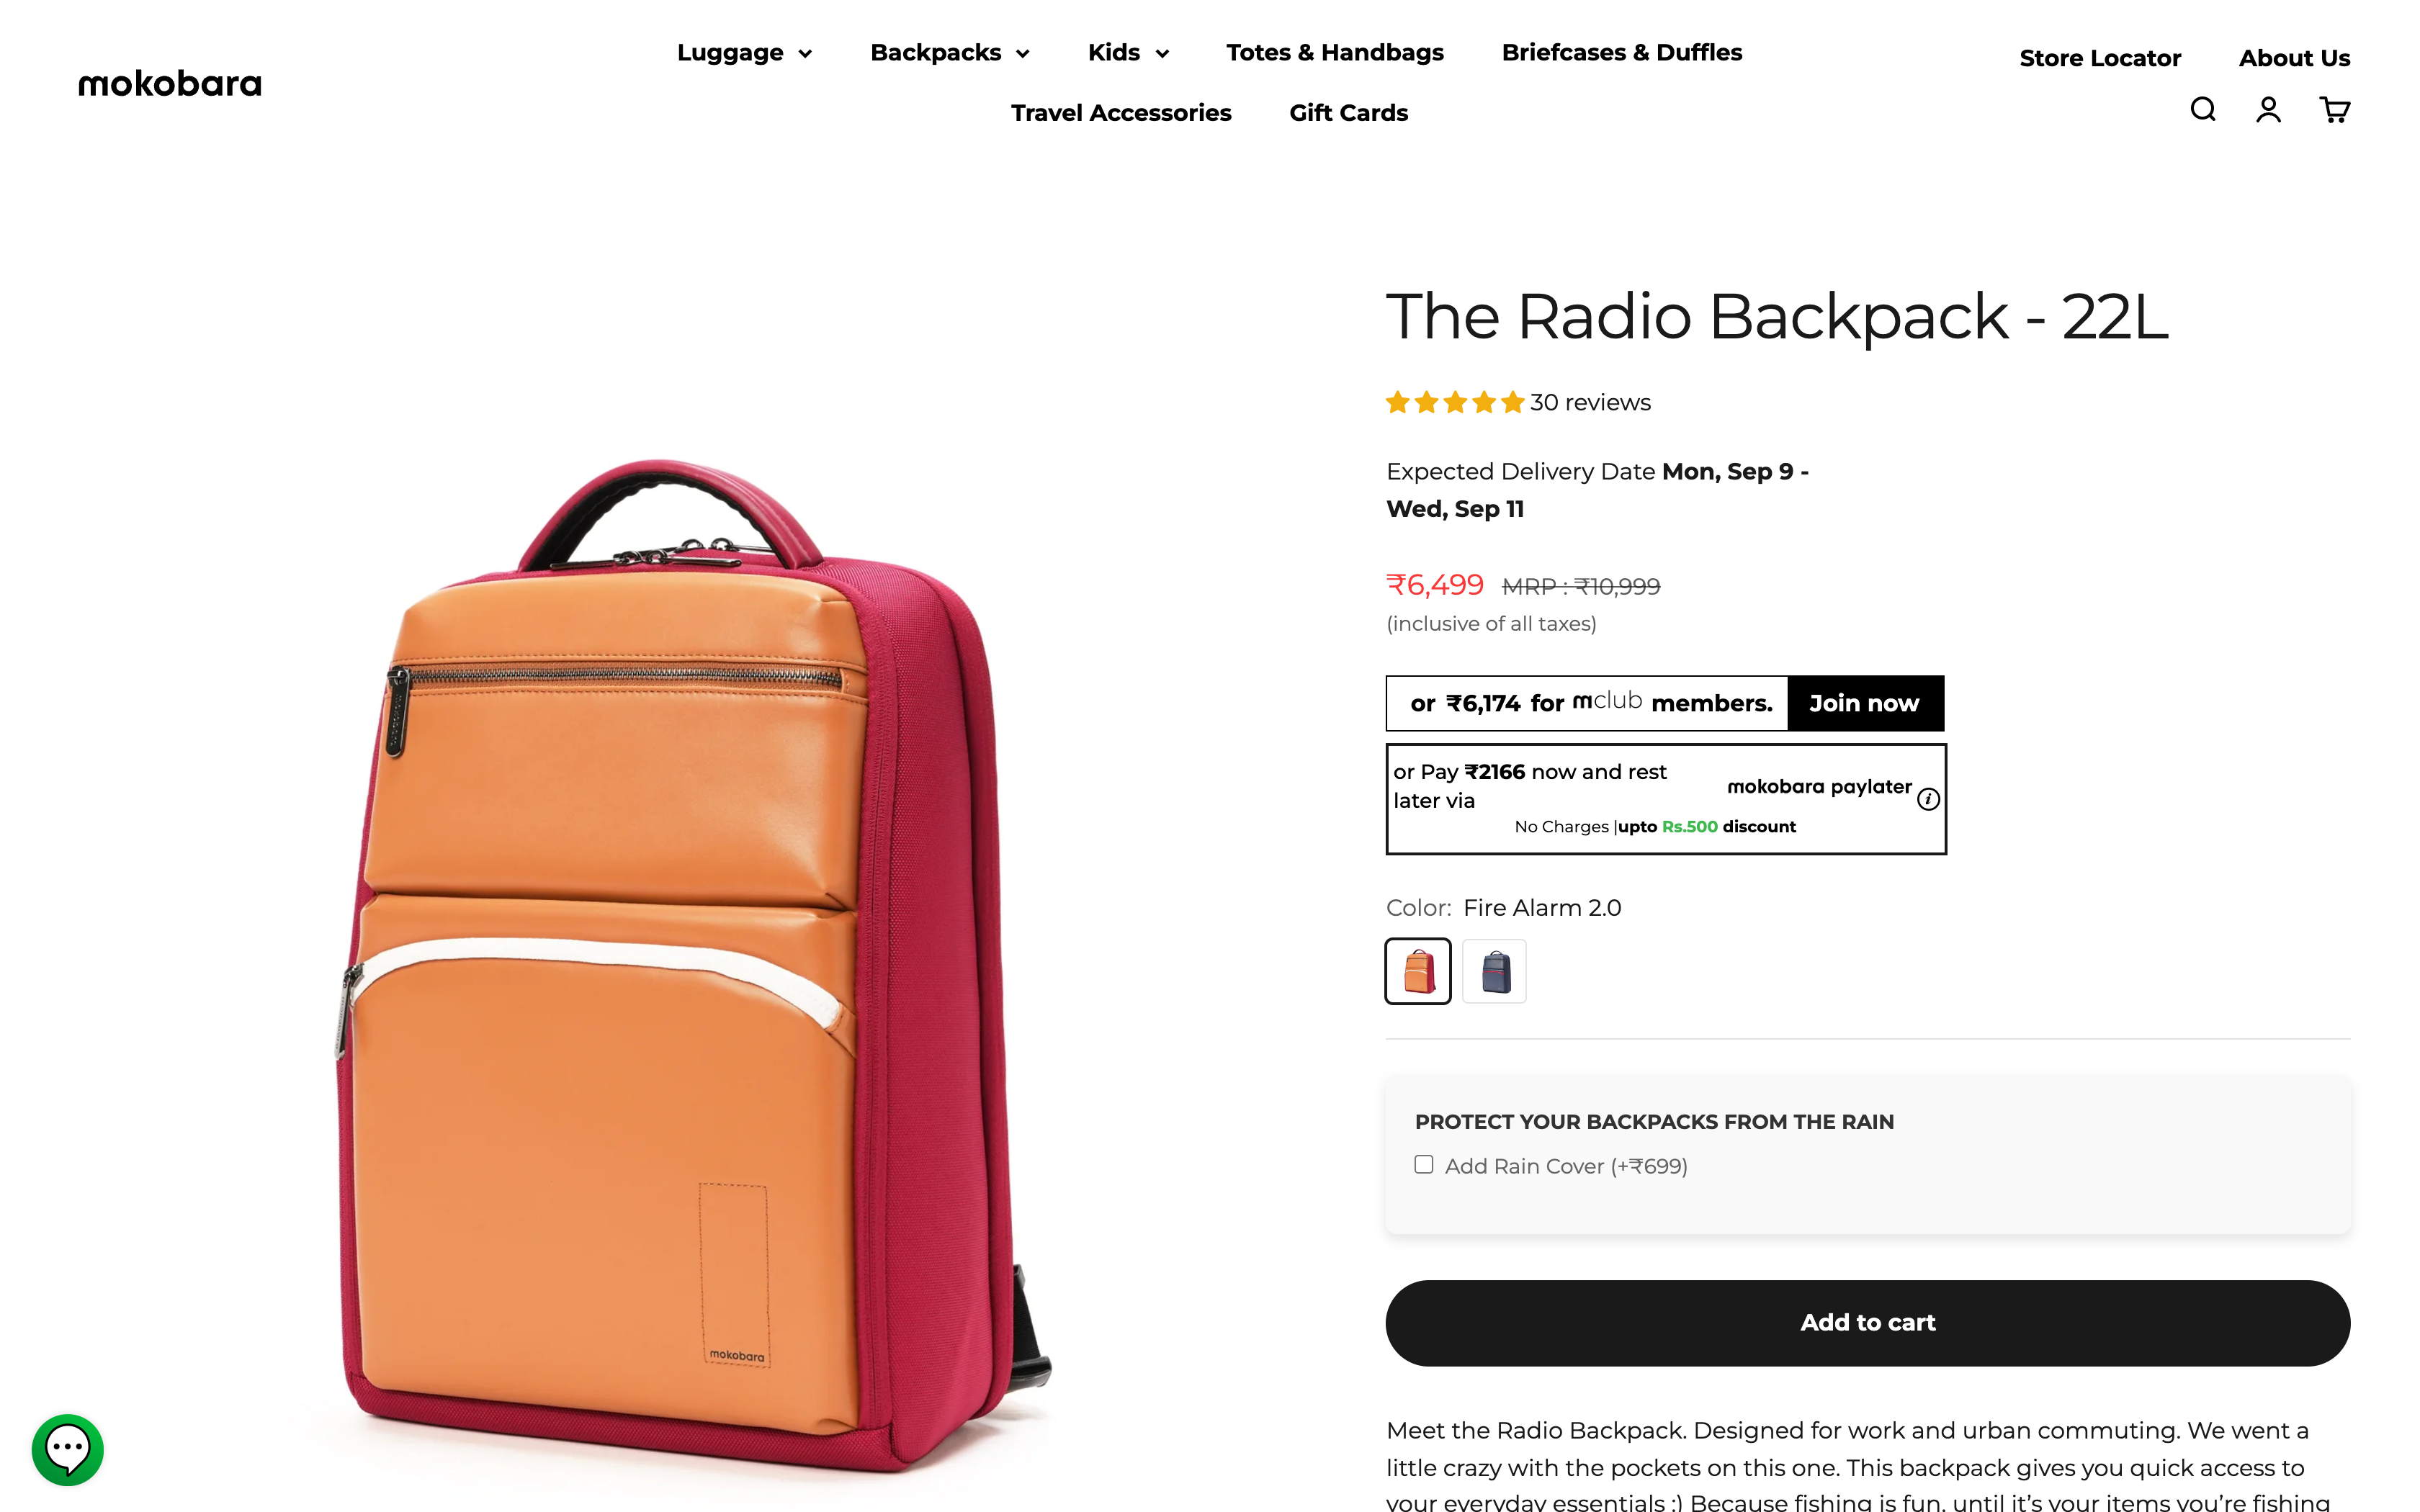Expand the Luggage dropdown menu
This screenshot has height=1512, width=2420.
pyautogui.click(x=744, y=52)
